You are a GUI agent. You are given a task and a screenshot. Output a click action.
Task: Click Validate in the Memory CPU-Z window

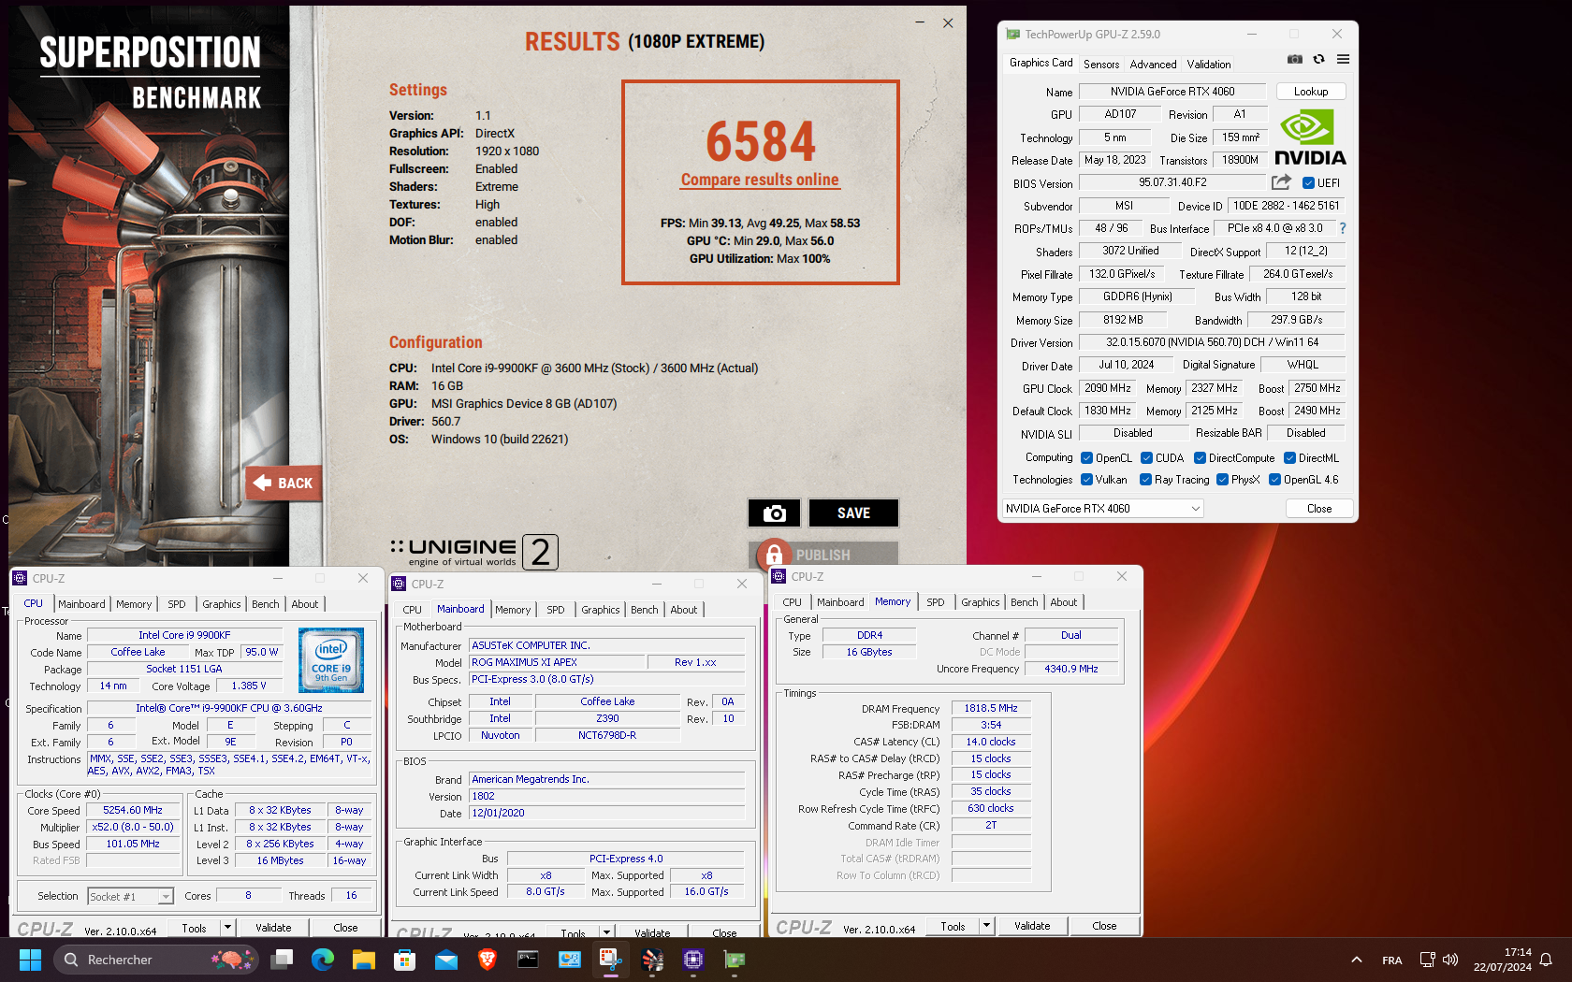[1032, 926]
